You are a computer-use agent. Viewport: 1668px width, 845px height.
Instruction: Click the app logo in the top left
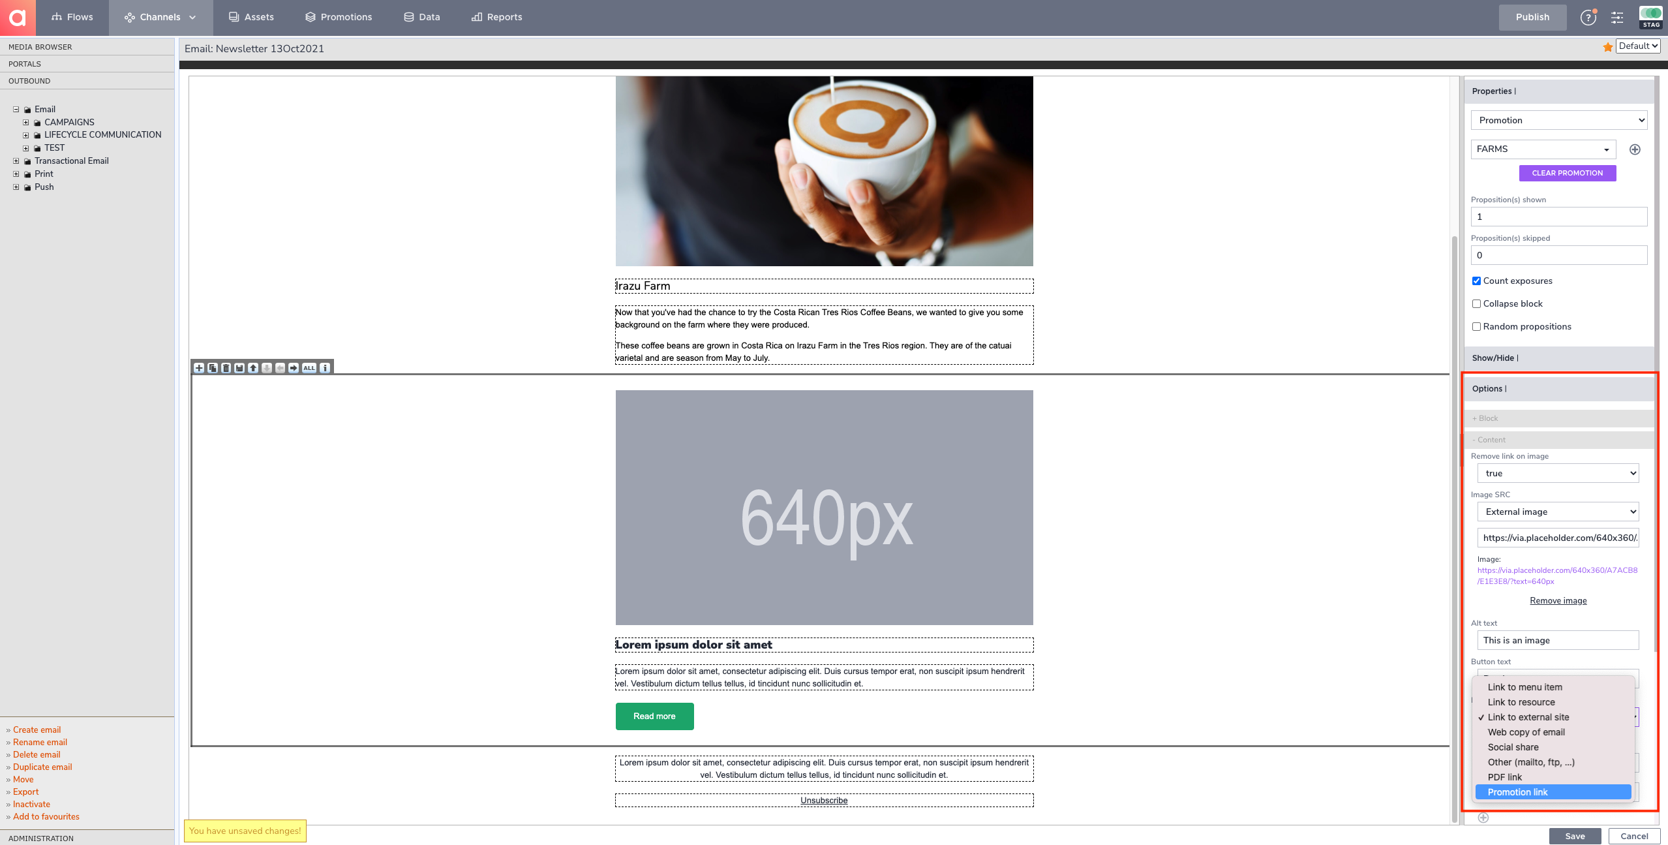point(18,18)
